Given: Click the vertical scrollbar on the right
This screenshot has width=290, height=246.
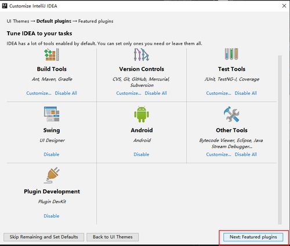Looking at the screenshot, I should click(x=280, y=140).
